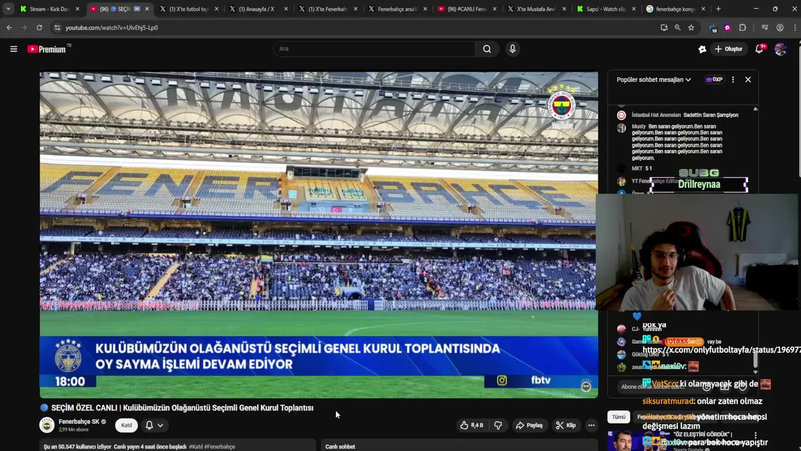This screenshot has height=451, width=801.
Task: Click the 2,99 Mn abone subscriber count
Action: pyautogui.click(x=73, y=430)
